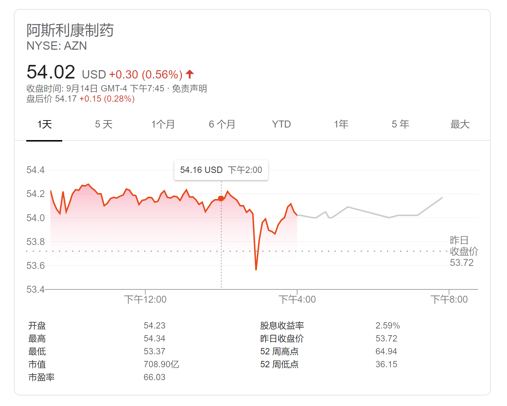Click the red up-arrow price change icon
507x406 pixels.
coord(190,74)
